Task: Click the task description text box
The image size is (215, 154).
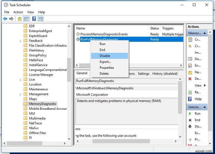Action: (127, 111)
